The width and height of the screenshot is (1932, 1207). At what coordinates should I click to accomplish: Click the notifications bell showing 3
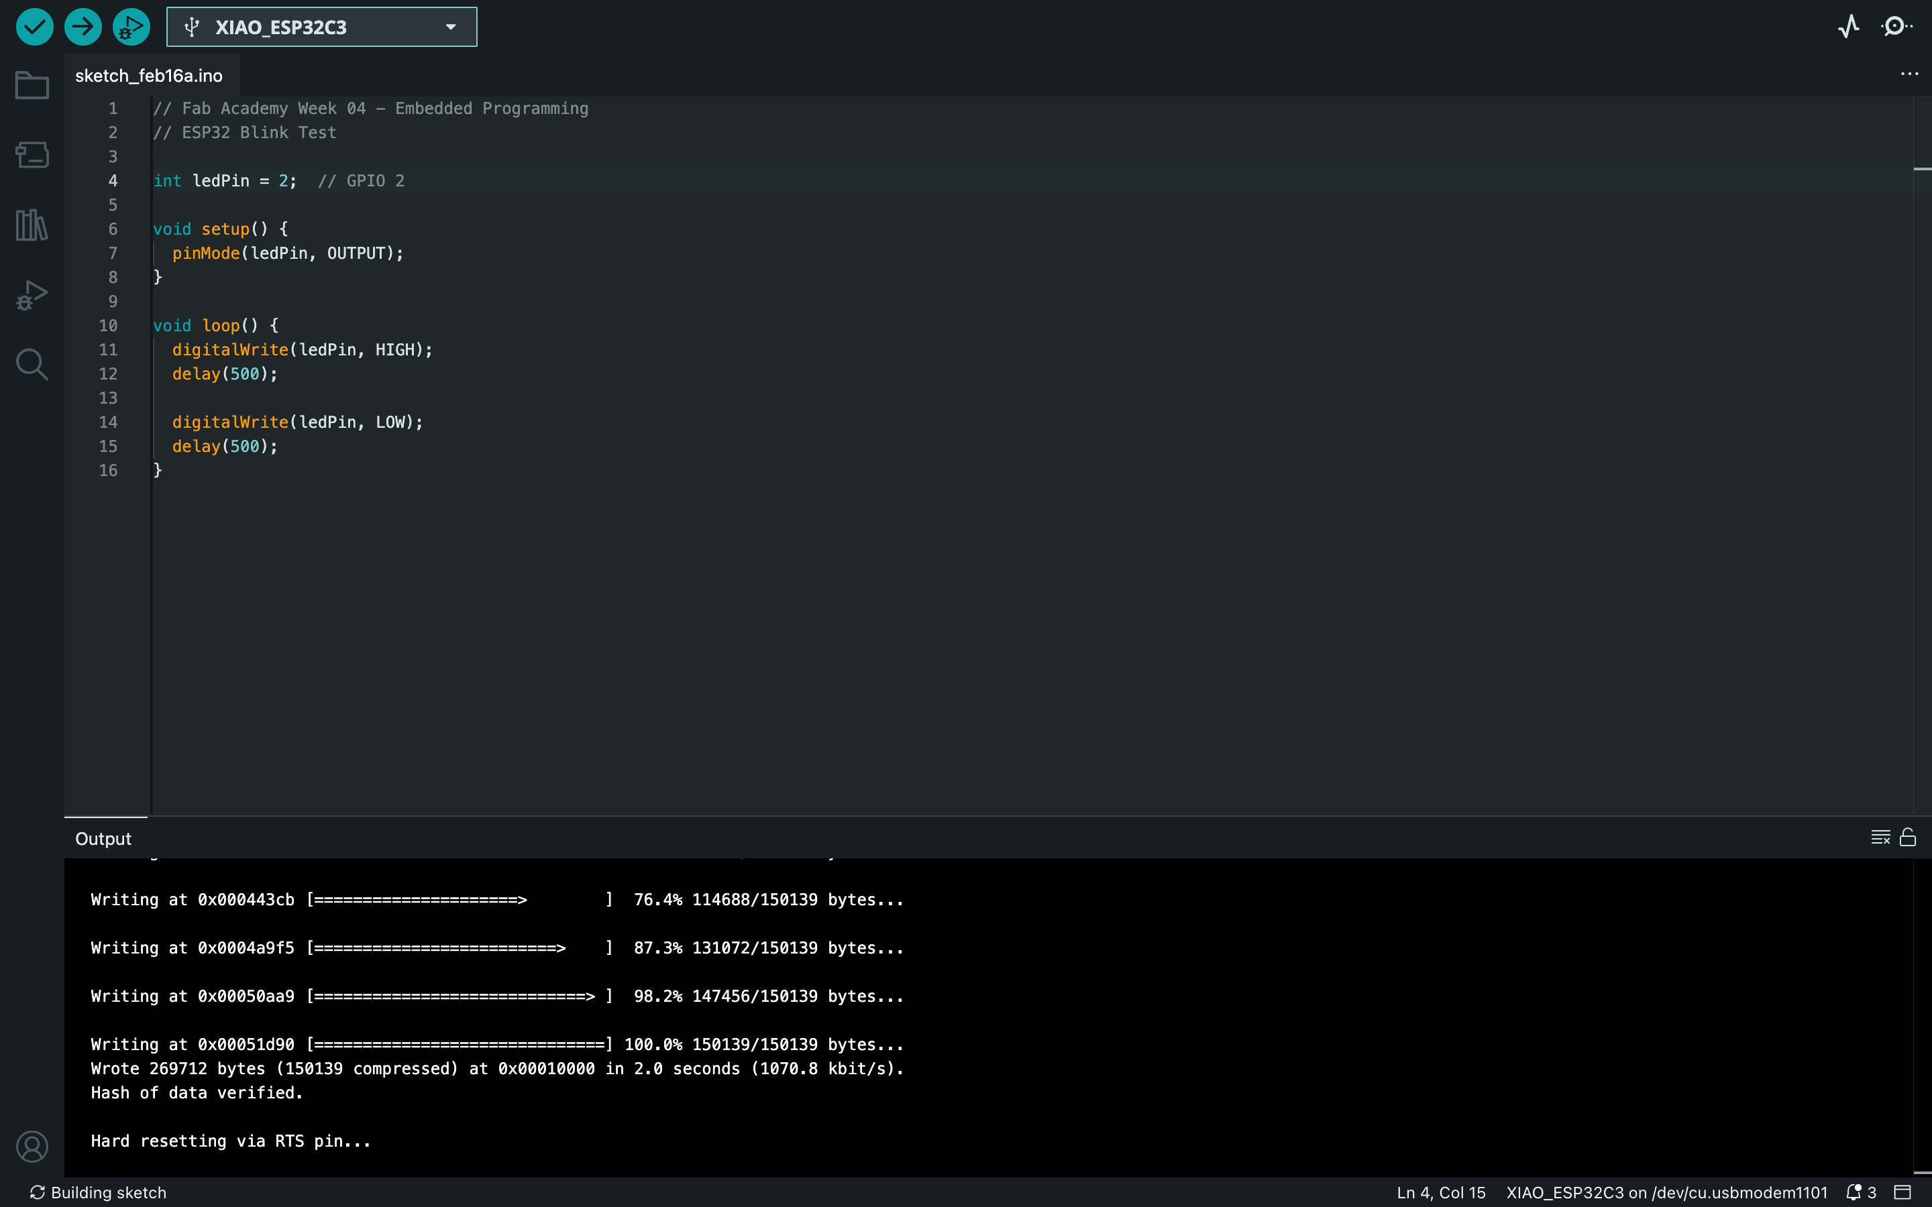pos(1860,1193)
